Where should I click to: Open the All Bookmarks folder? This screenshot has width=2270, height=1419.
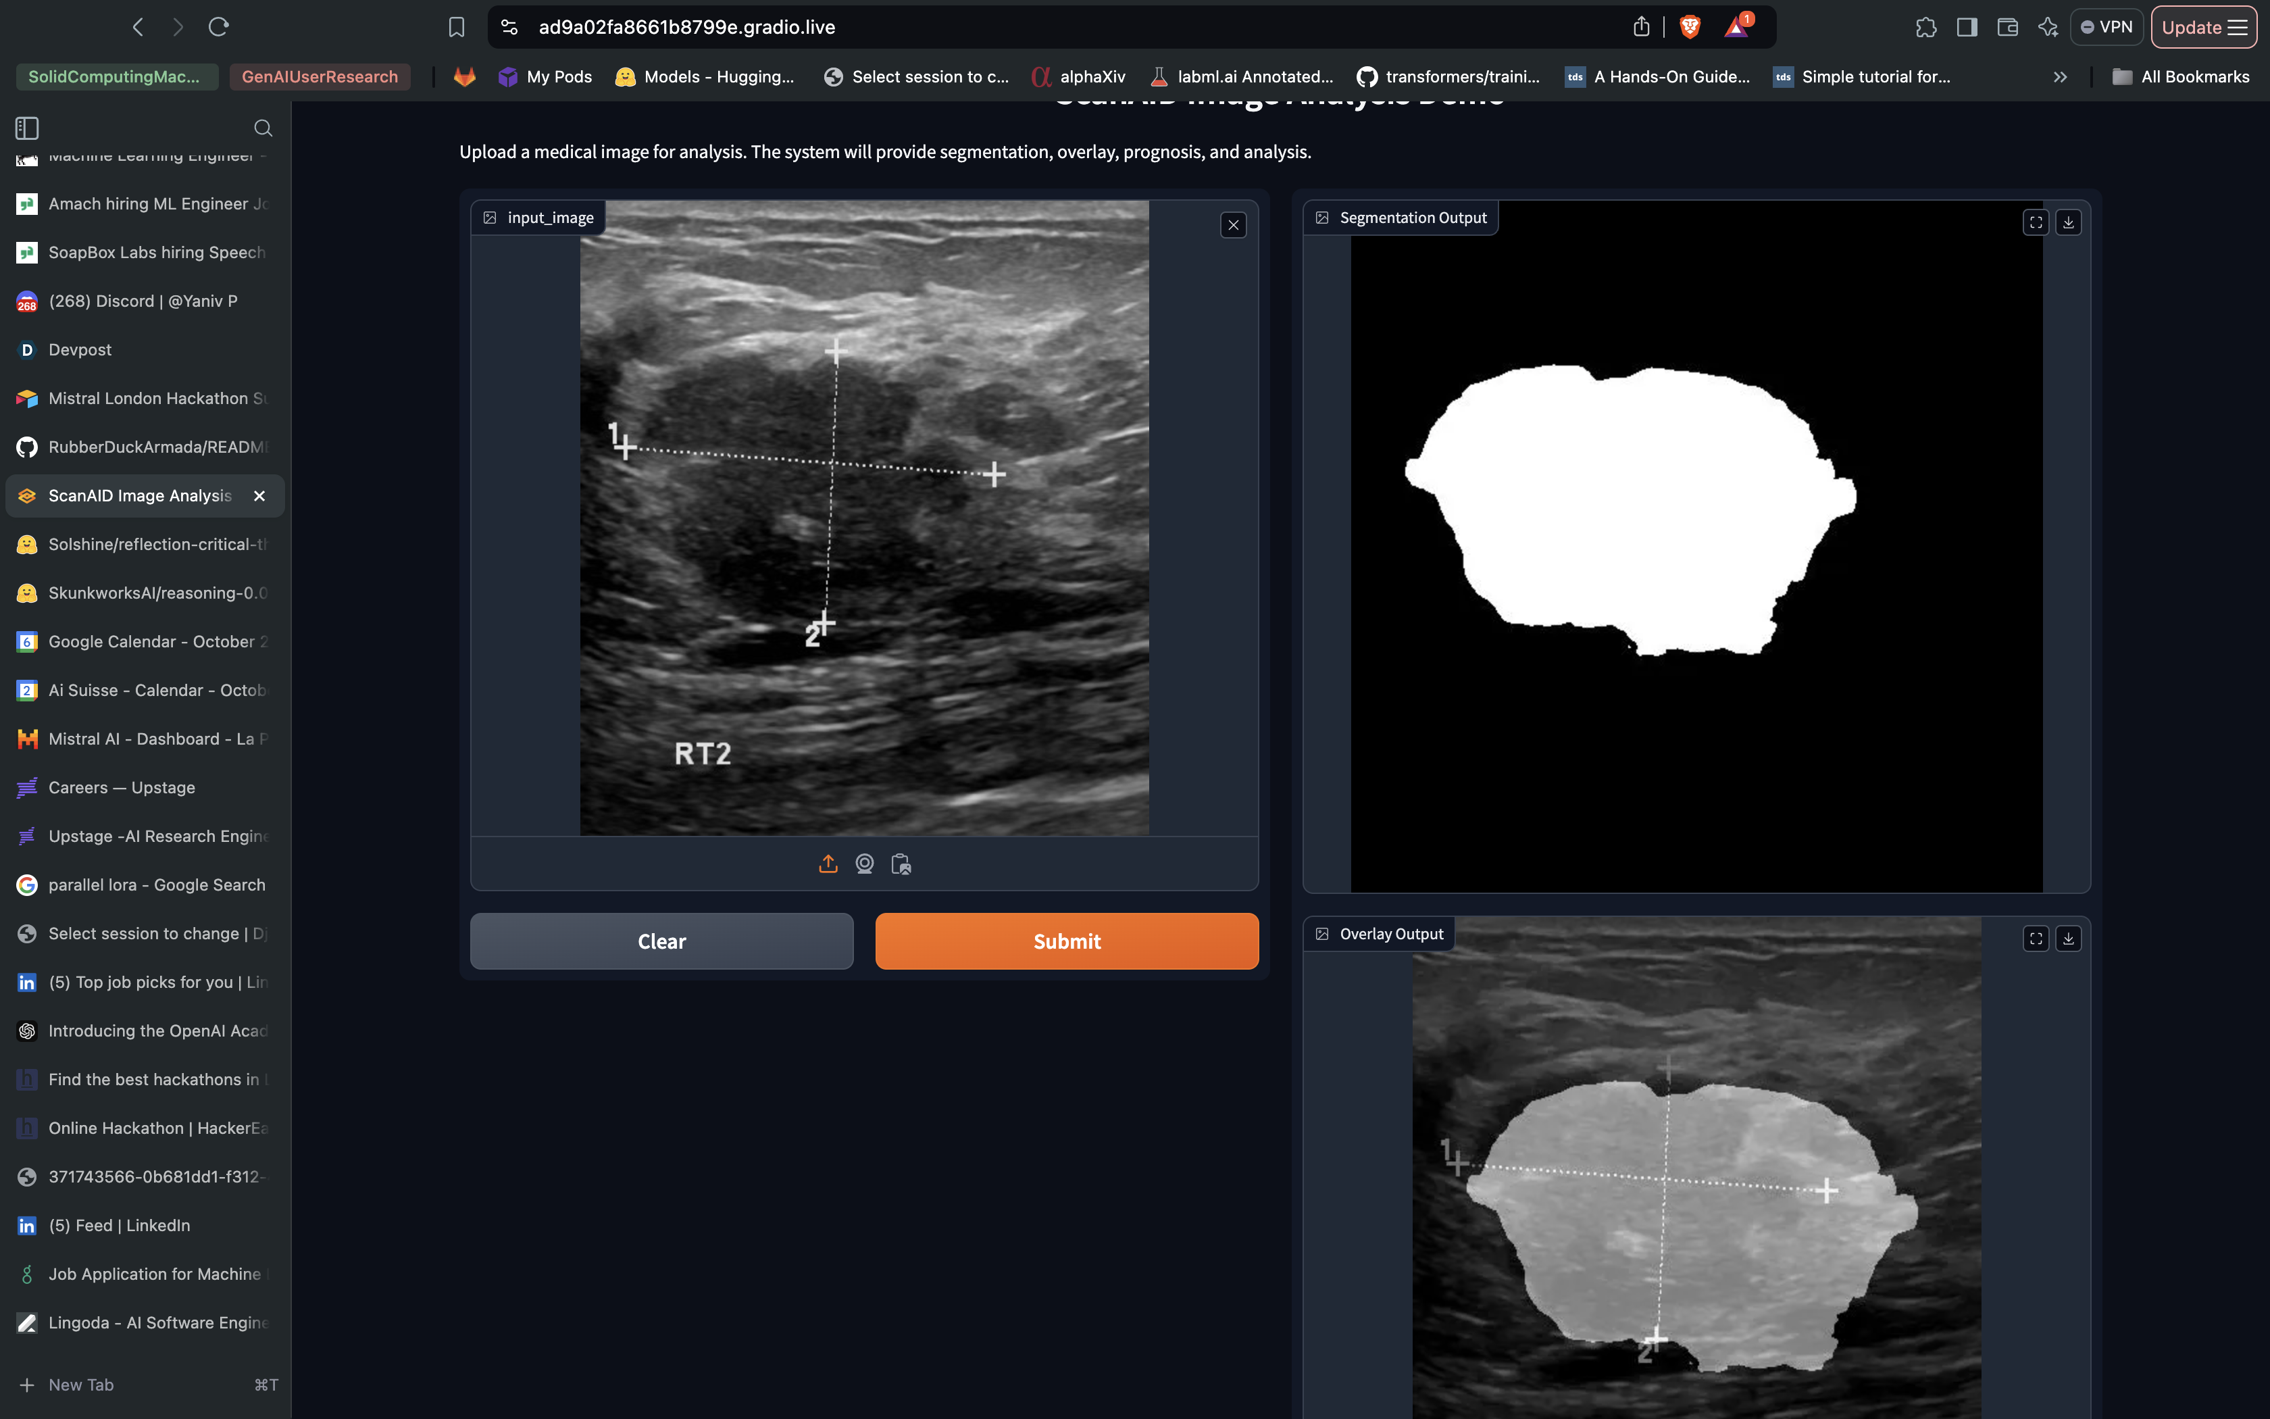pyautogui.click(x=2180, y=77)
